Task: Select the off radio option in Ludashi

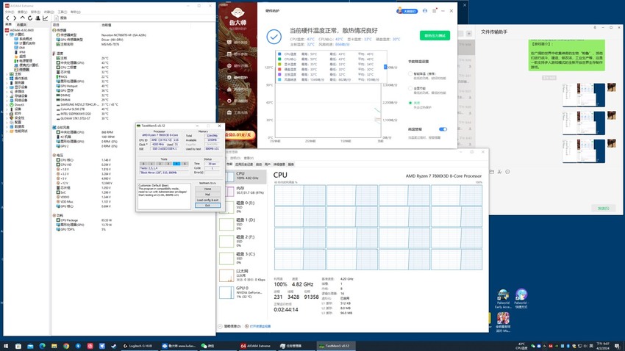Action: [x=410, y=103]
